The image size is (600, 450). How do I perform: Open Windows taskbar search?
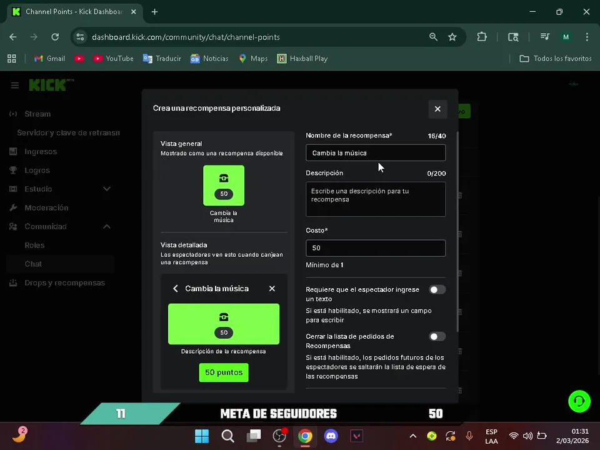coord(227,436)
